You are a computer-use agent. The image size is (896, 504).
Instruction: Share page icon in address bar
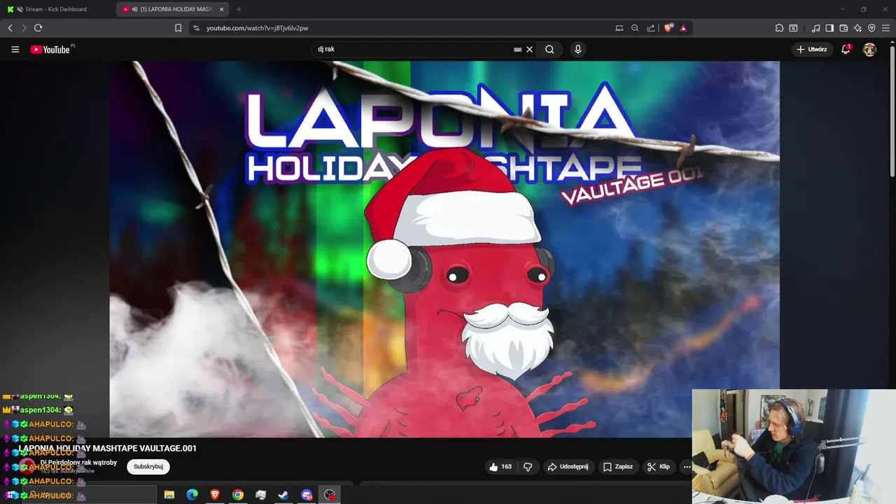click(651, 28)
